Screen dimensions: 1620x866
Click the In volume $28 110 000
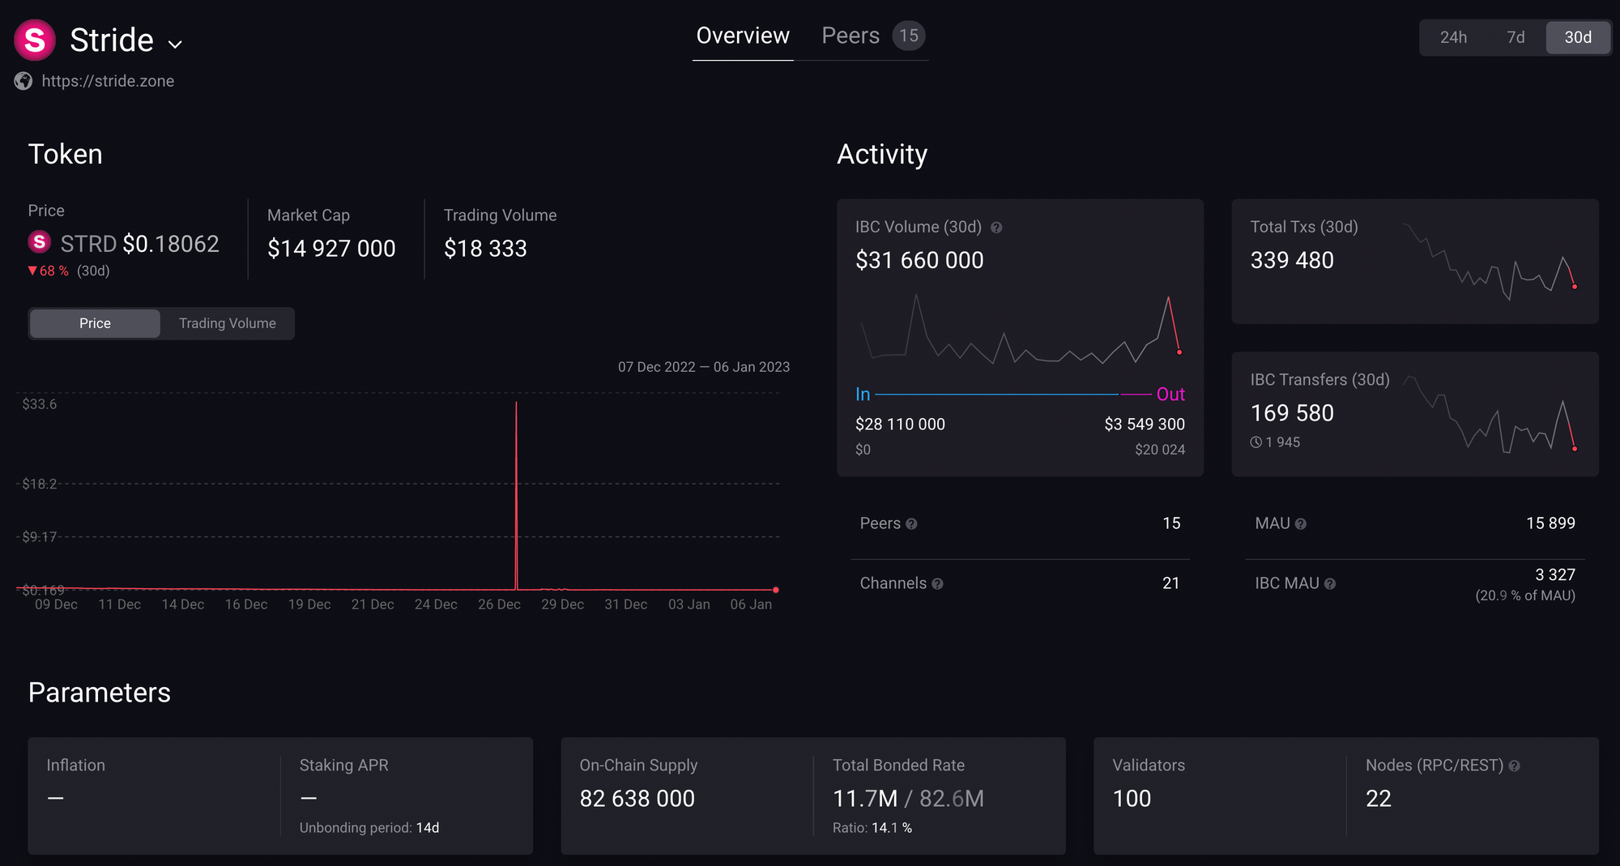(x=900, y=424)
